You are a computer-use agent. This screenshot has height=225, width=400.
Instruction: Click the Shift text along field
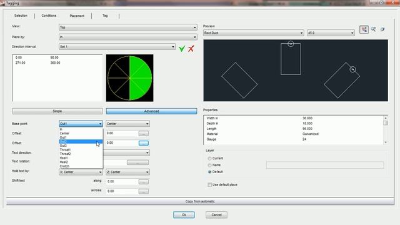coord(122,182)
